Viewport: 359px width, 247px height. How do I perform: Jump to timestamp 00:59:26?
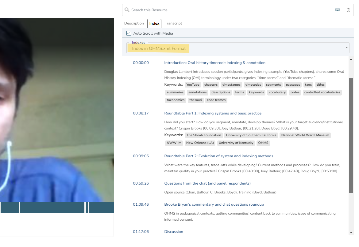tap(141, 183)
